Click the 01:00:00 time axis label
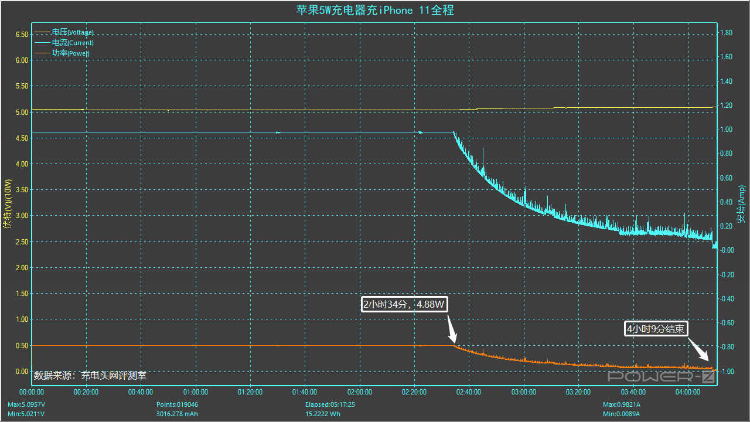This screenshot has height=422, width=750. 196,392
